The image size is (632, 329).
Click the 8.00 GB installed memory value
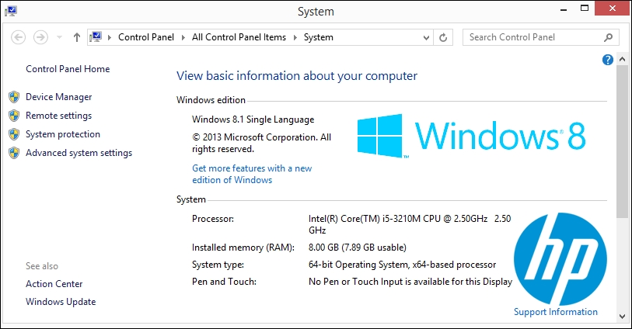pos(358,248)
